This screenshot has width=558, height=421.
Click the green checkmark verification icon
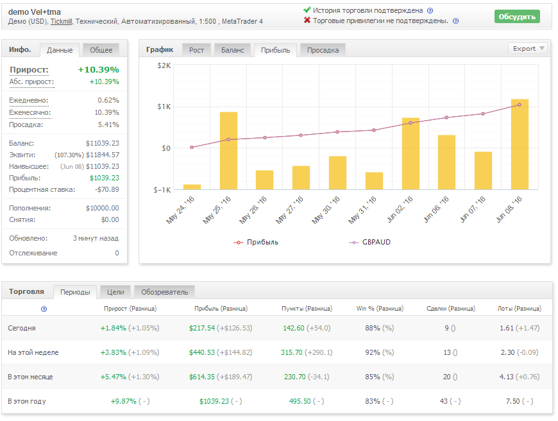(307, 10)
